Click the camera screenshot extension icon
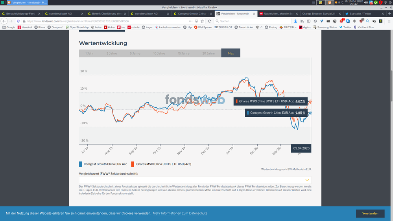Screen dimensions: 393x221 point(328,21)
